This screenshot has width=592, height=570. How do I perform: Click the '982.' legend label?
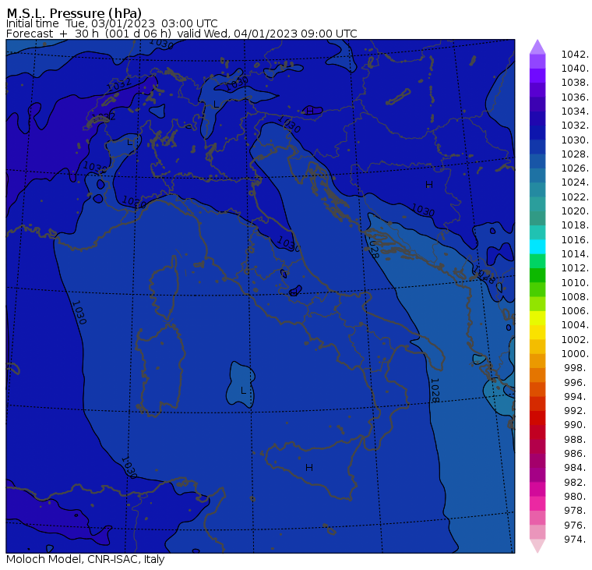(576, 483)
